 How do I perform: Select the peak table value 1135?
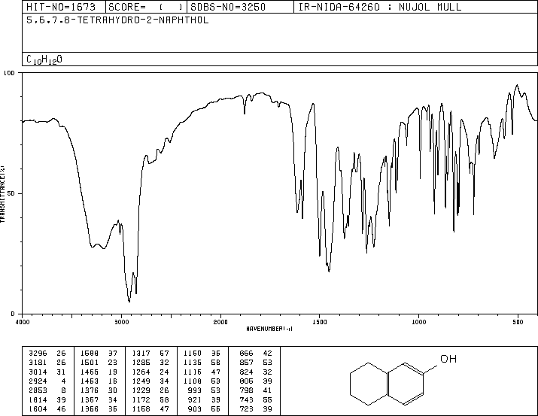[193, 363]
